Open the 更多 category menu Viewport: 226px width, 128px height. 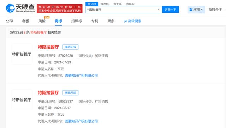pyautogui.click(x=111, y=21)
